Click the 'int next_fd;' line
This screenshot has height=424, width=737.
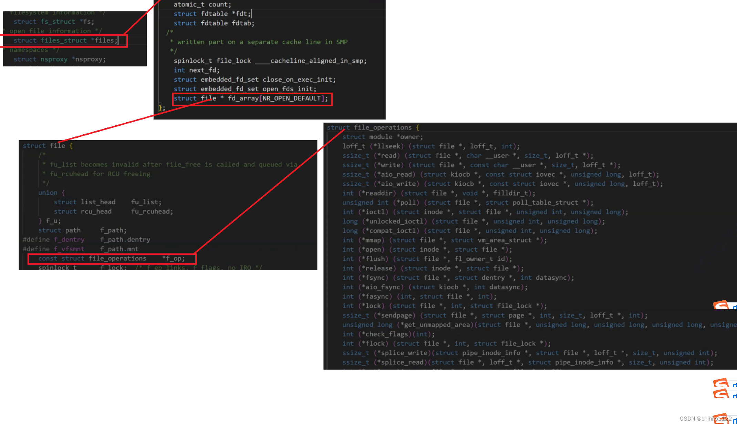[196, 70]
